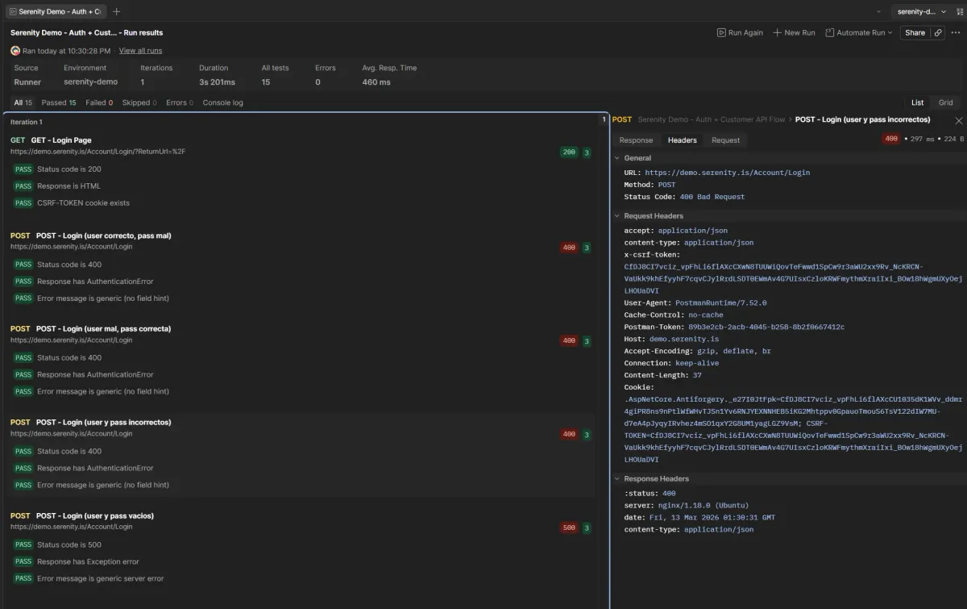Viewport: 967px width, 609px height.
Task: Open the environment quick look icon
Action: pos(959,11)
